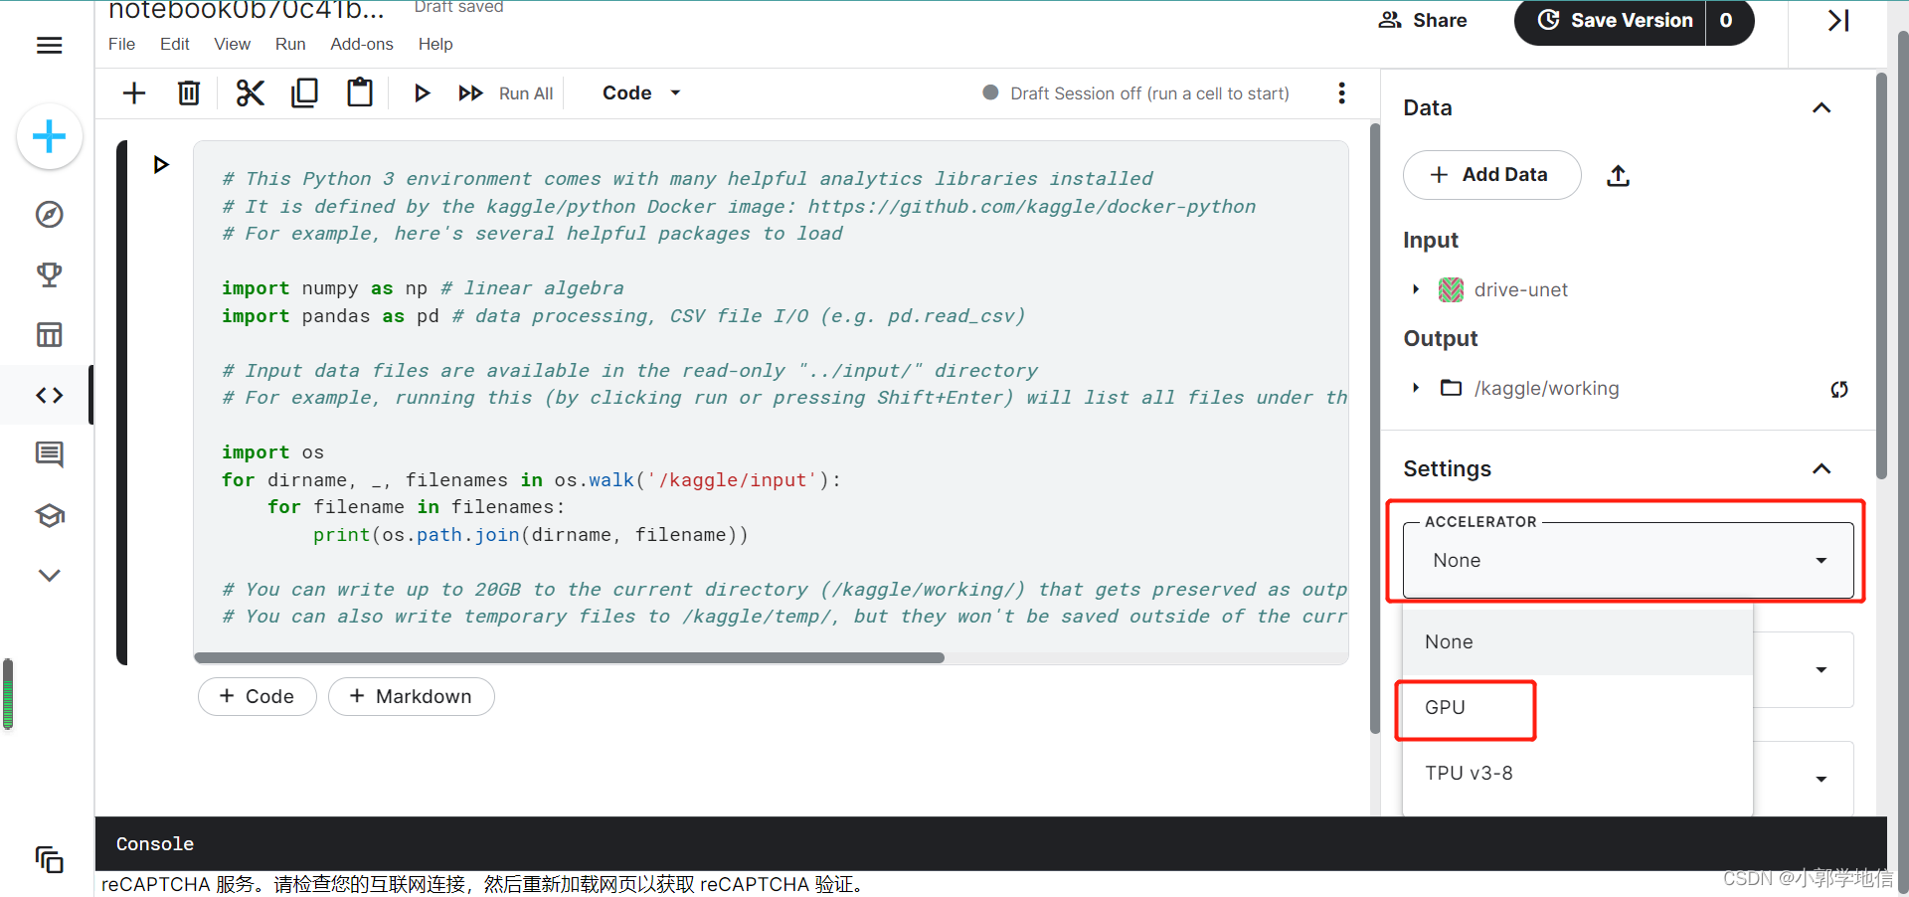Open the third settings dropdown arrow

pos(1821,779)
